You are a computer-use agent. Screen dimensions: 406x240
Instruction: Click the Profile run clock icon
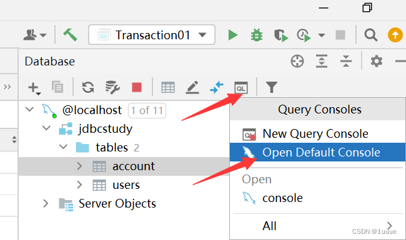[x=304, y=35]
